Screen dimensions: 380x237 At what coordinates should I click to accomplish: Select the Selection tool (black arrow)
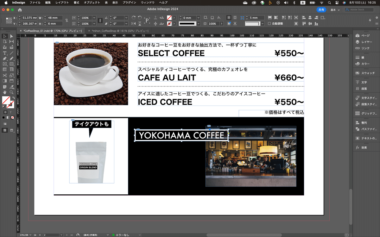pyautogui.click(x=5, y=36)
